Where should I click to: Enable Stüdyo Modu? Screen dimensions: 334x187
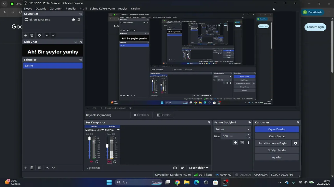tap(277, 150)
